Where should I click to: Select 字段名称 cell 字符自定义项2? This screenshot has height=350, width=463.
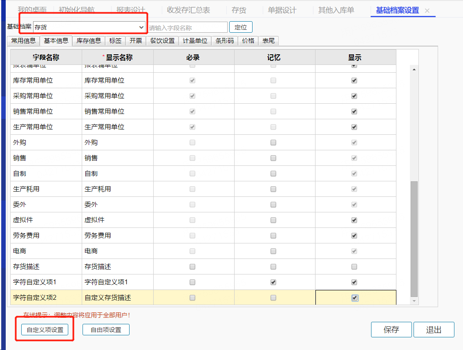(46, 297)
